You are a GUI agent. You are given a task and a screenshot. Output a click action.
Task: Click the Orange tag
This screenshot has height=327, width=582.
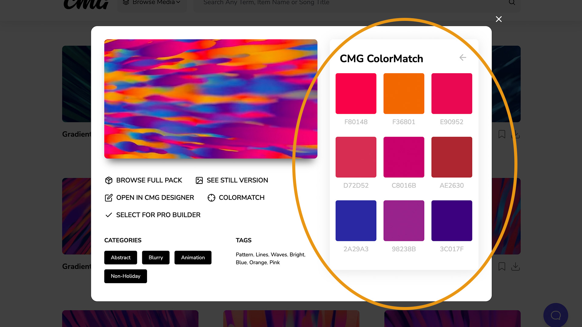pos(258,263)
